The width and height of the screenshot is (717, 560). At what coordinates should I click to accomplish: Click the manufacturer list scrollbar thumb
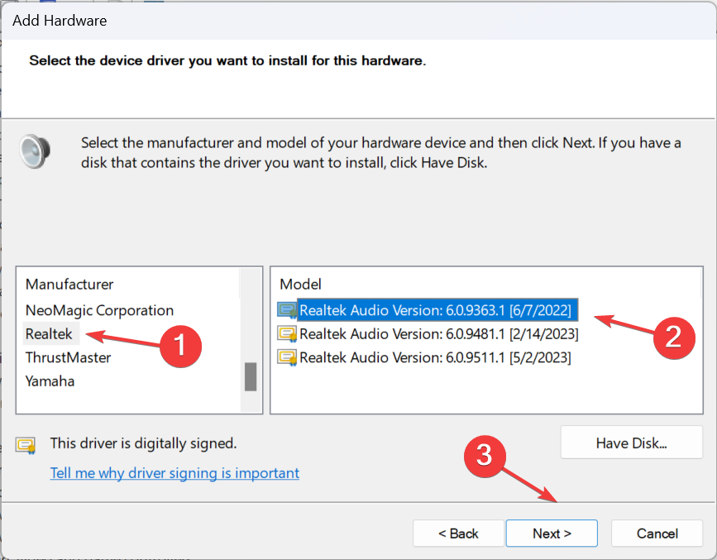pyautogui.click(x=250, y=376)
